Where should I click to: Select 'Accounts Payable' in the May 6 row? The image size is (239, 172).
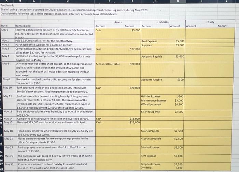tap(152, 80)
